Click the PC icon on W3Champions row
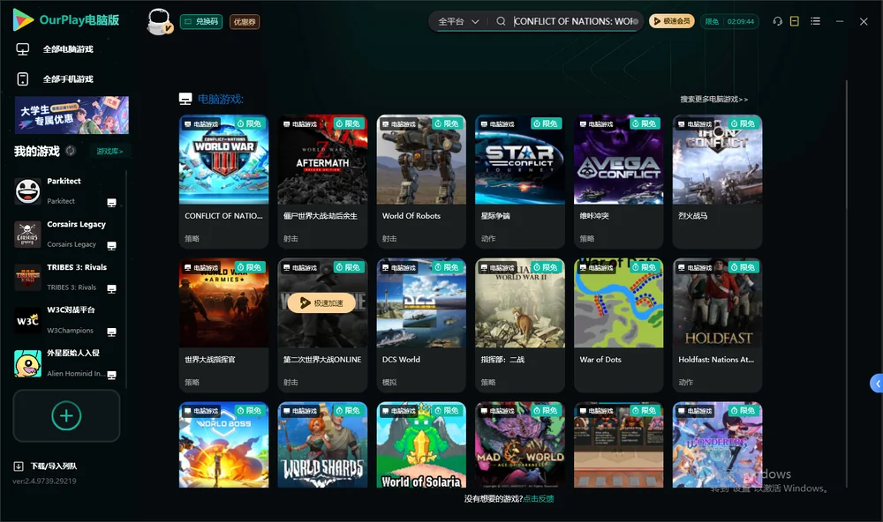 (x=111, y=332)
